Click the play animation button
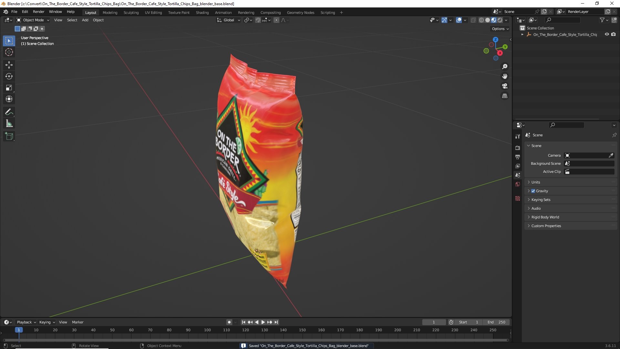The height and width of the screenshot is (349, 620). pos(263,322)
